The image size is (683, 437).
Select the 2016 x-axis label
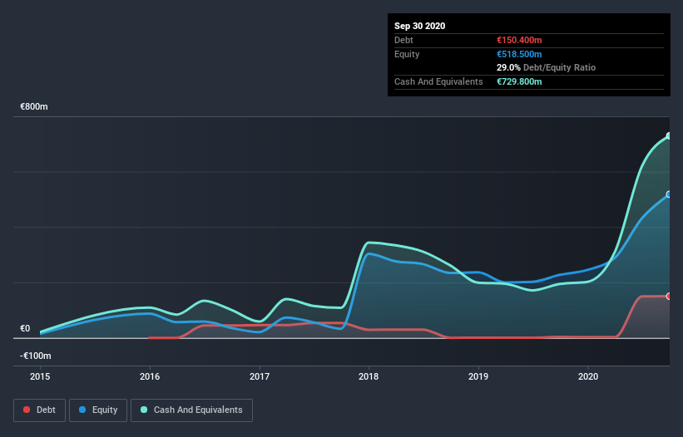point(150,376)
